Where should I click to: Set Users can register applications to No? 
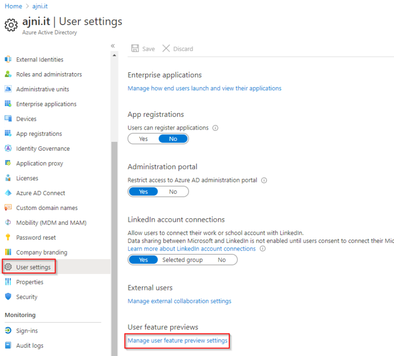173,139
